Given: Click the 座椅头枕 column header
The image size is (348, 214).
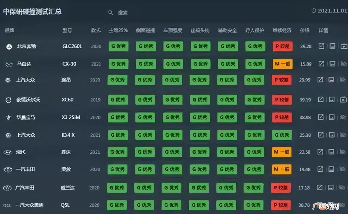Looking at the screenshot, I should [200, 30].
